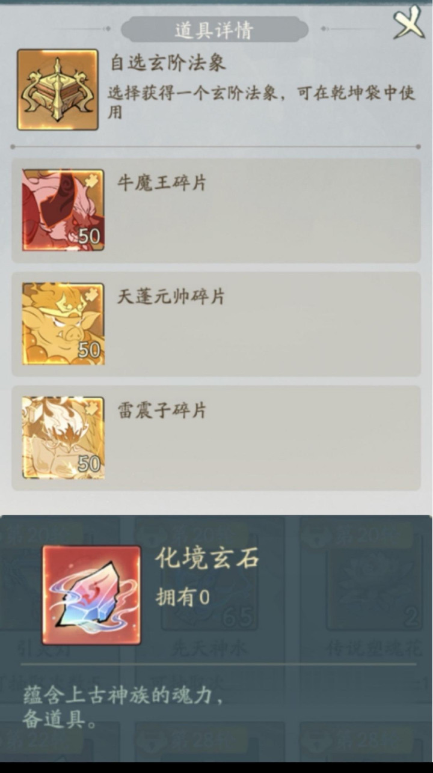The width and height of the screenshot is (433, 773).
Task: Click the 牛魔王碎片 name label
Action: [162, 182]
